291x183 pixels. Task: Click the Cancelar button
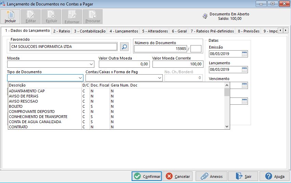177,176
